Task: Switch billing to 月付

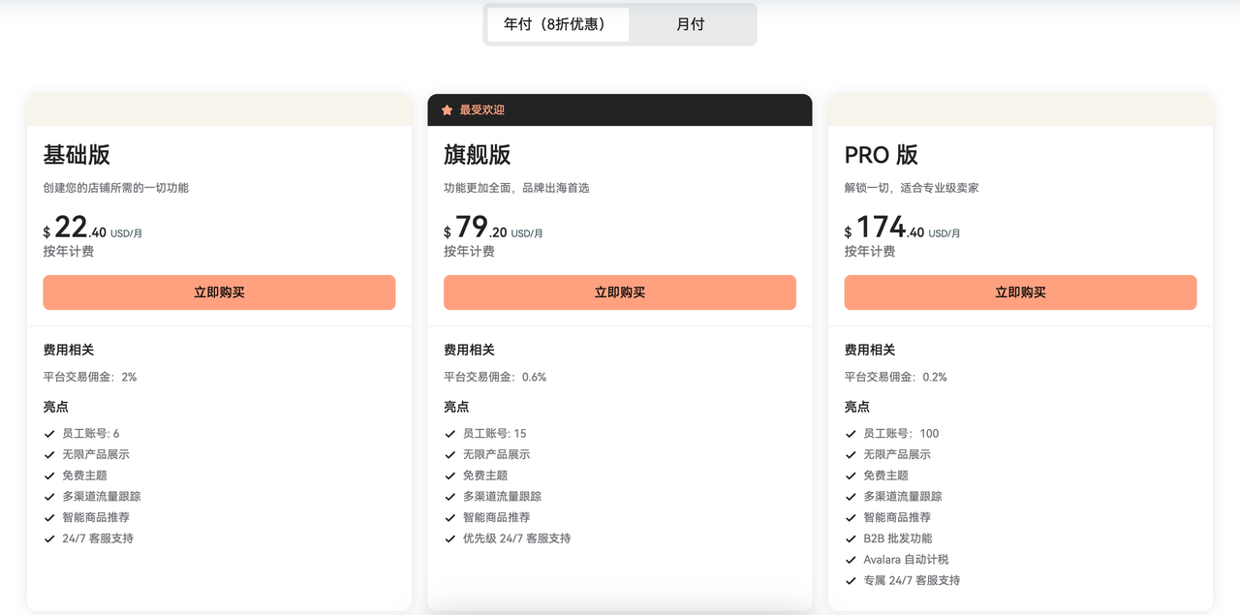Action: tap(691, 23)
